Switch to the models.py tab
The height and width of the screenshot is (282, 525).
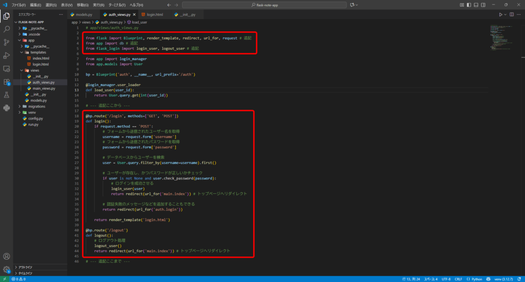[83, 15]
